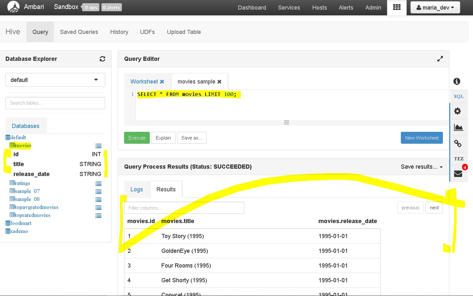Open the TEZ panel
Viewport: 473px width, 296px height.
(x=459, y=159)
